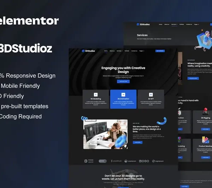The height and width of the screenshot is (188, 212).
Task: Expand the Services dropdown in the back page nav
Action: click(x=174, y=24)
